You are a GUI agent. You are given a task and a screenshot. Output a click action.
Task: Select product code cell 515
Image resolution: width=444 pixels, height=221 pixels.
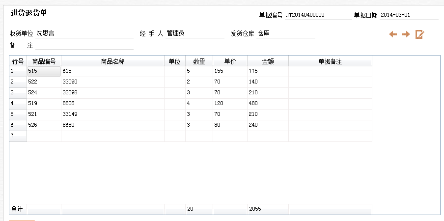click(x=44, y=71)
